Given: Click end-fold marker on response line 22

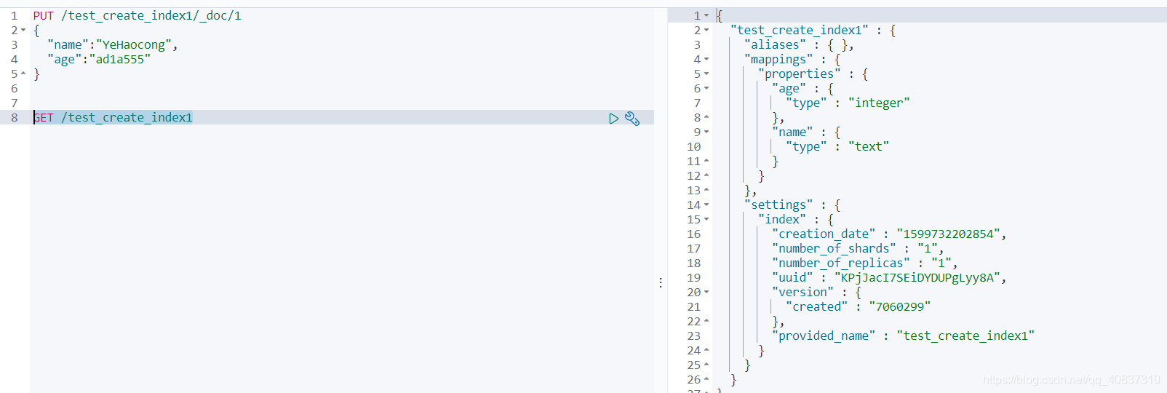Looking at the screenshot, I should point(706,321).
